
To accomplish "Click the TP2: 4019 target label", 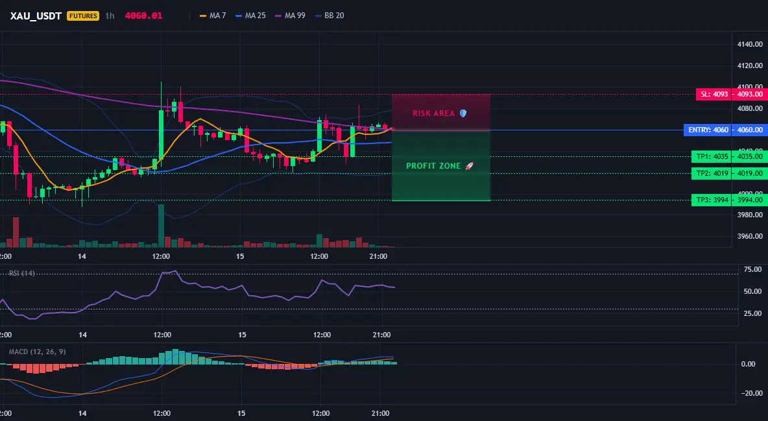I will (x=712, y=173).
